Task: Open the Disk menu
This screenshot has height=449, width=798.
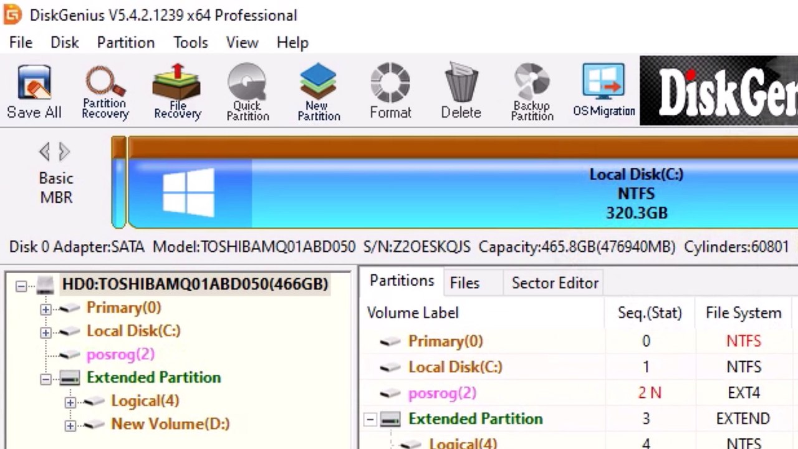Action: pos(64,42)
